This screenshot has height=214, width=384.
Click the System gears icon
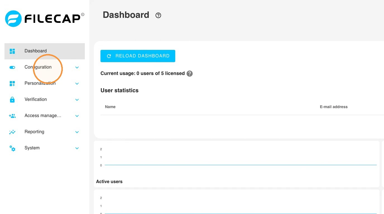12,148
